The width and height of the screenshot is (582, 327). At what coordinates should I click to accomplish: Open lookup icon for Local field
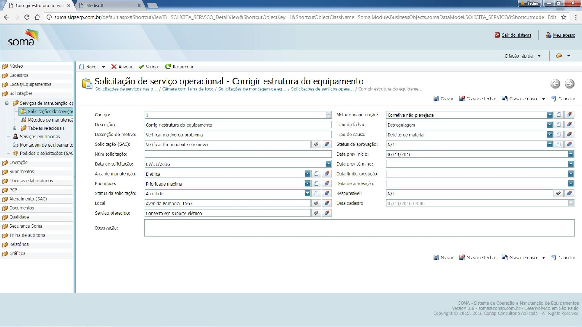click(316, 203)
